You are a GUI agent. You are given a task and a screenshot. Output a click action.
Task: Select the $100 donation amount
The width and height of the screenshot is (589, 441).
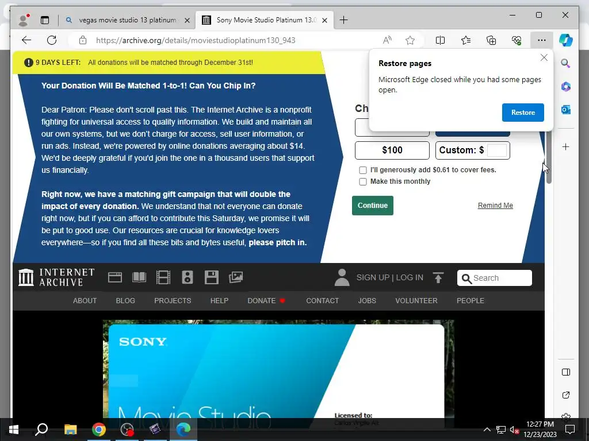392,150
